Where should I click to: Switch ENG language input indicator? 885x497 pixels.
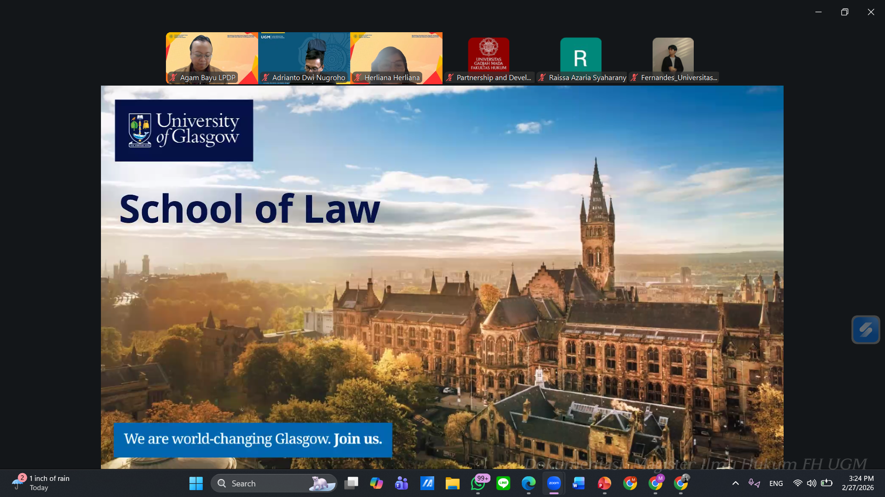point(776,483)
